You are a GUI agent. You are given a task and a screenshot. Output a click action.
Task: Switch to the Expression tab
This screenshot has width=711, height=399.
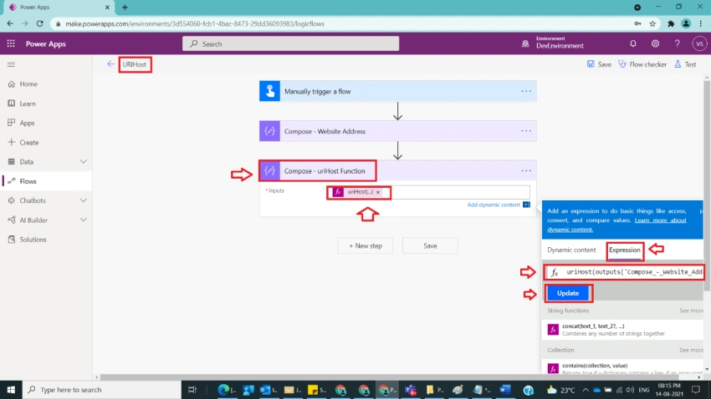(x=624, y=250)
